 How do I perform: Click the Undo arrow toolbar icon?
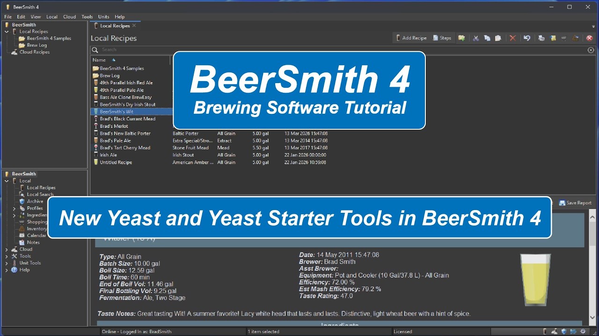point(527,38)
